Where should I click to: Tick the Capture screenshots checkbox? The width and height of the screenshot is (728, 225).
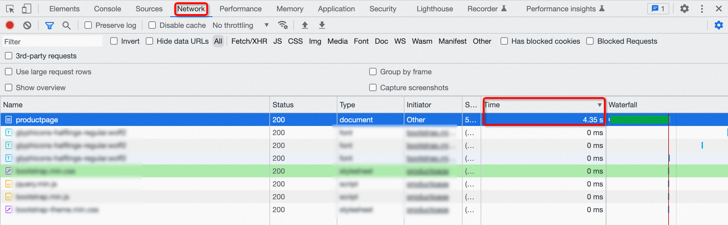(x=373, y=88)
